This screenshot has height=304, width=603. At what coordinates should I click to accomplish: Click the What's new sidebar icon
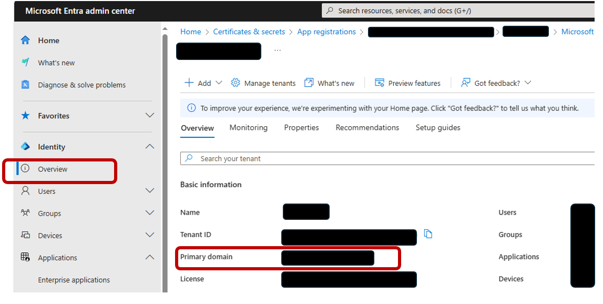point(25,63)
